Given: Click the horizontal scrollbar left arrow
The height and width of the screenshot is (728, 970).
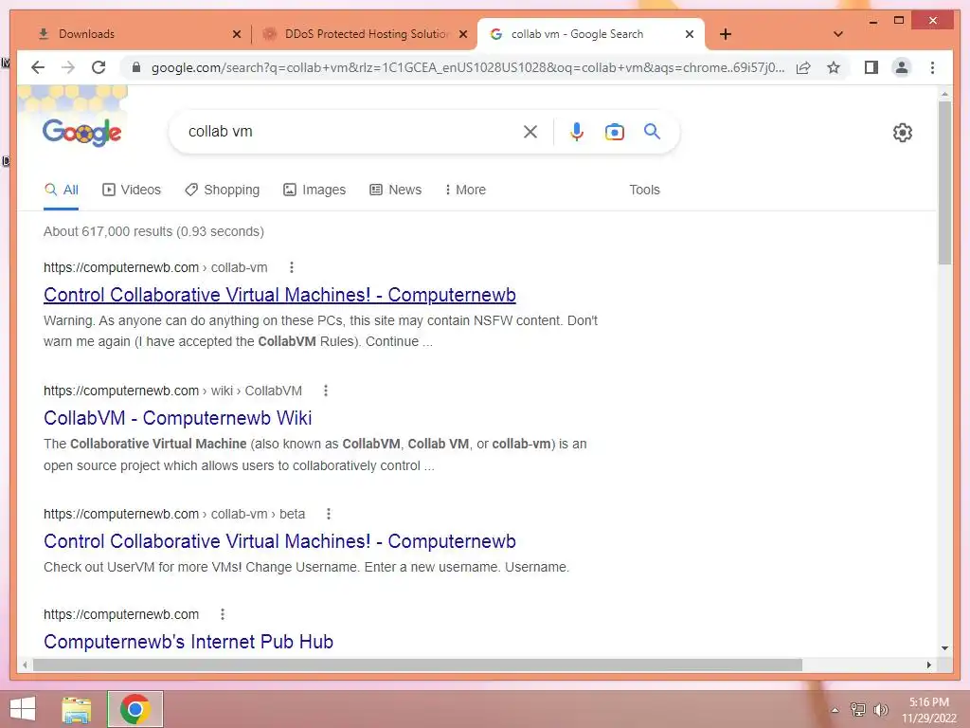Looking at the screenshot, I should tap(24, 664).
